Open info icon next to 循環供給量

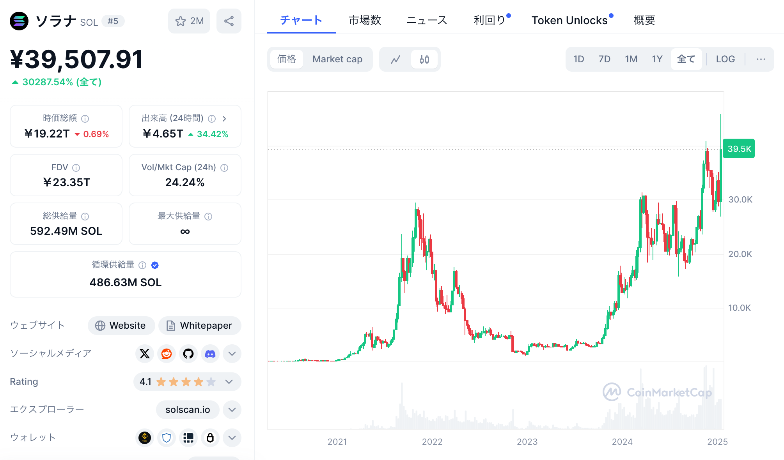click(142, 265)
